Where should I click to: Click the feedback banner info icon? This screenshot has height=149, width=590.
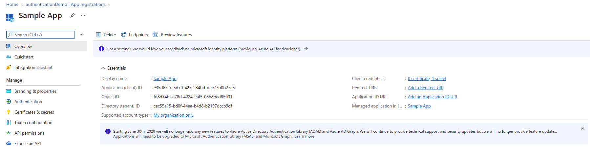coord(101,49)
